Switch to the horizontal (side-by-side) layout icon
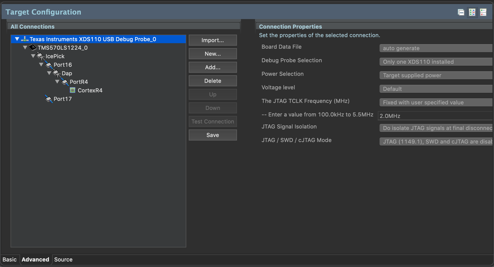This screenshot has width=494, height=267. pyautogui.click(x=472, y=12)
